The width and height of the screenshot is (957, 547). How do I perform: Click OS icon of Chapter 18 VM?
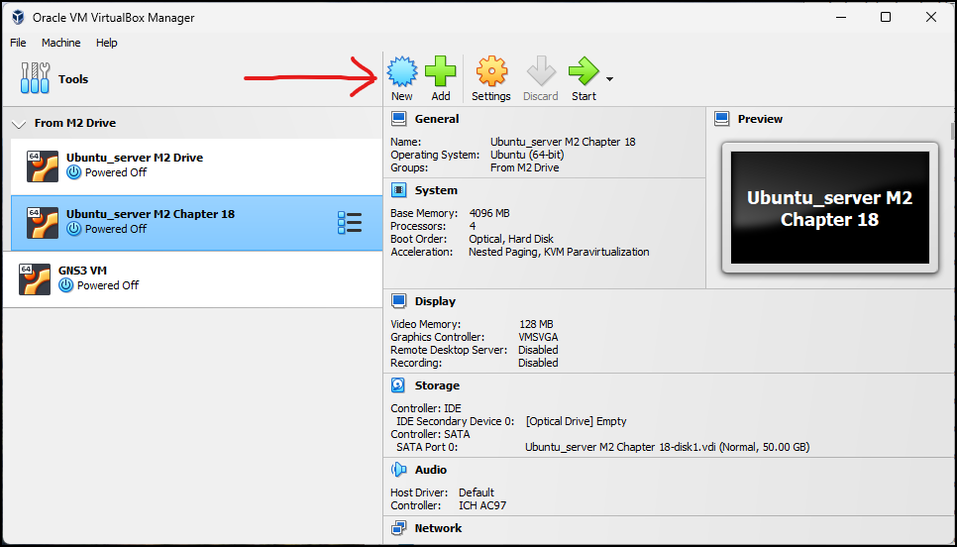click(43, 223)
